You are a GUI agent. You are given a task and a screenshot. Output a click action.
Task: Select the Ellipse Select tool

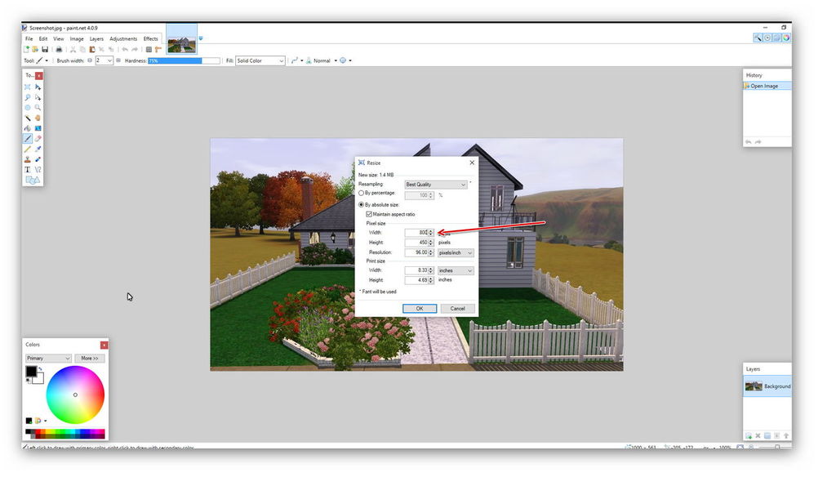[x=28, y=107]
